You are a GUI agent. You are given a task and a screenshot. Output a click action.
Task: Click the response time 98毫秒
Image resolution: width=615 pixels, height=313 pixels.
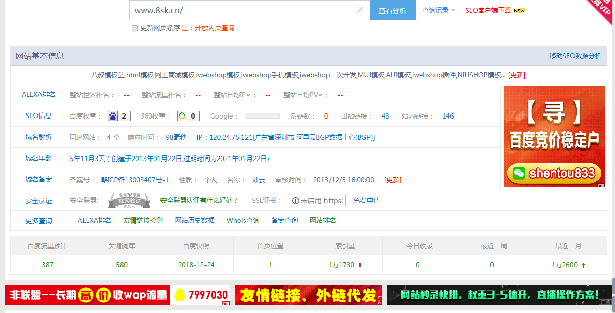(x=176, y=137)
